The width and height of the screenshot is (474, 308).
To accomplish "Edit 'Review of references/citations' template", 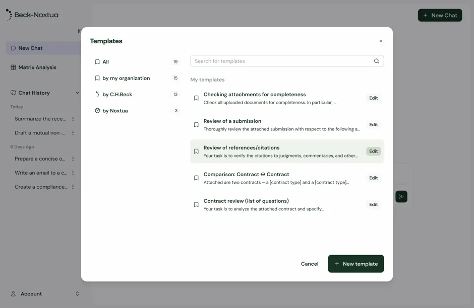I will point(373,151).
